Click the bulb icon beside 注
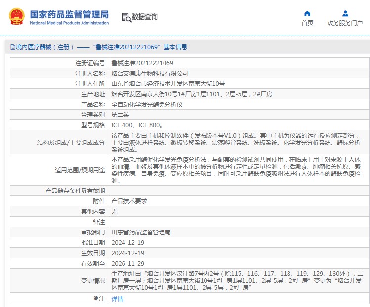Image resolution: width=370 pixels, height=307 pixels. click(95, 299)
